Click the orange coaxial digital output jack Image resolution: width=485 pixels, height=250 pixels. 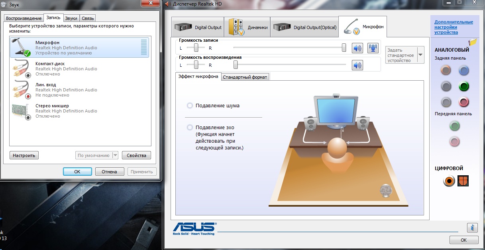coord(449,181)
